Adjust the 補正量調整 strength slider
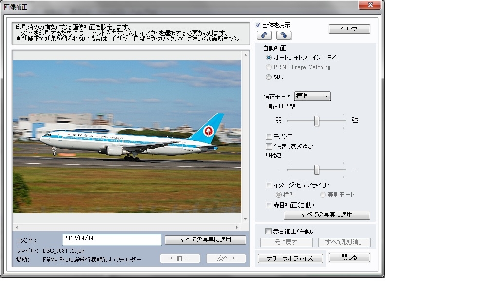This screenshot has height=307, width=491. (x=317, y=121)
